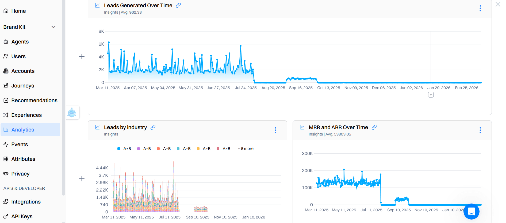The image size is (506, 223).
Task: Click the MRR and ARR Over Time title
Action: tap(338, 127)
